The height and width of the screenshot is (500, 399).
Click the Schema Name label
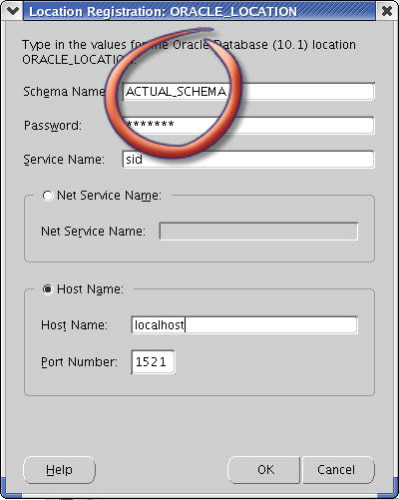tap(64, 92)
